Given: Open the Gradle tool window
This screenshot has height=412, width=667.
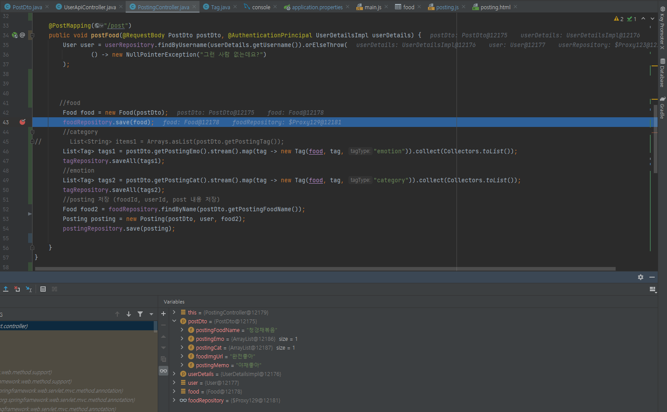Looking at the screenshot, I should point(662,108).
